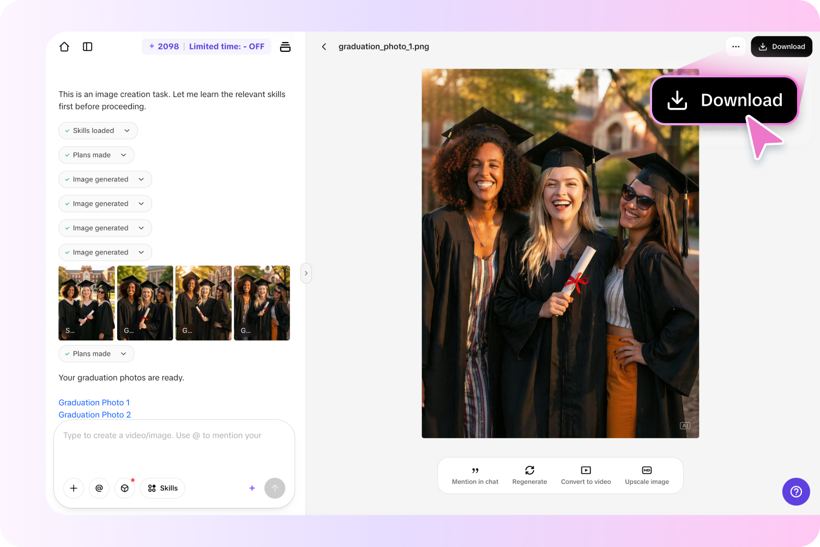Click the cube icon with the red dot
The width and height of the screenshot is (820, 547).
tap(125, 488)
